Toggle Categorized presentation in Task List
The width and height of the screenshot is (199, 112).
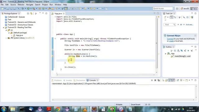(172, 17)
